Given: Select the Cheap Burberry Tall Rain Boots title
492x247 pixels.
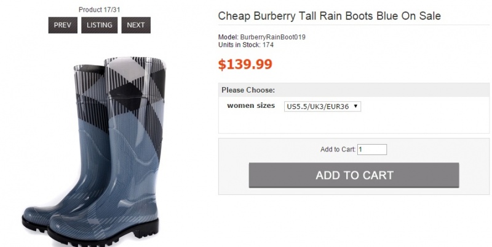Looking at the screenshot, I should pyautogui.click(x=330, y=16).
